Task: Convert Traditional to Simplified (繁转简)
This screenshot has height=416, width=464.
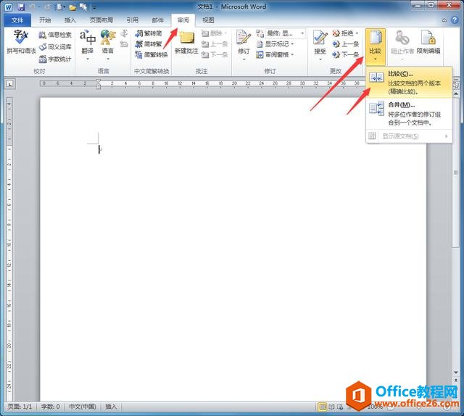Action: click(149, 33)
